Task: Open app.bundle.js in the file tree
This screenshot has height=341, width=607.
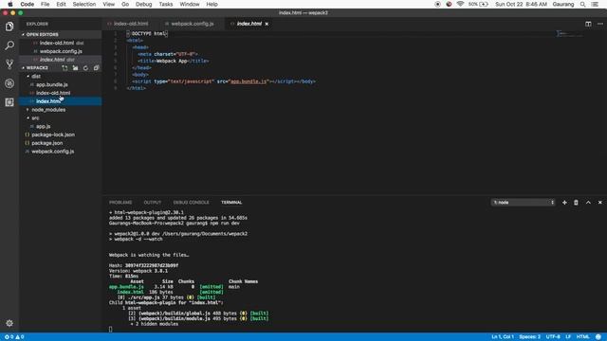Action: pos(52,84)
